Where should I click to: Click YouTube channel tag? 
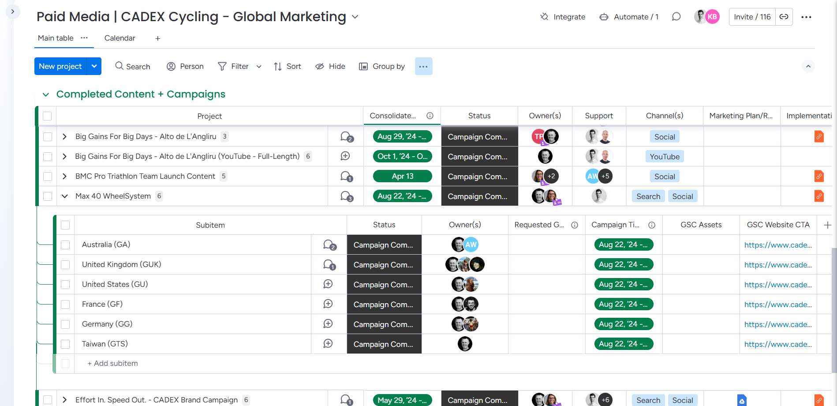pyautogui.click(x=665, y=157)
